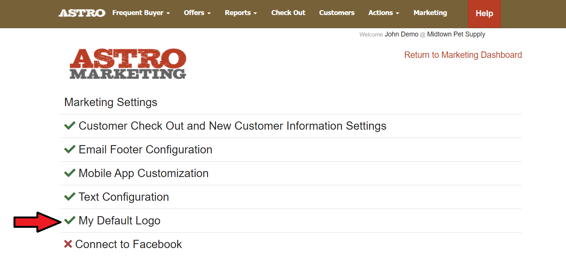566x262 pixels.
Task: Open My Default Logo settings
Action: pyautogui.click(x=119, y=220)
